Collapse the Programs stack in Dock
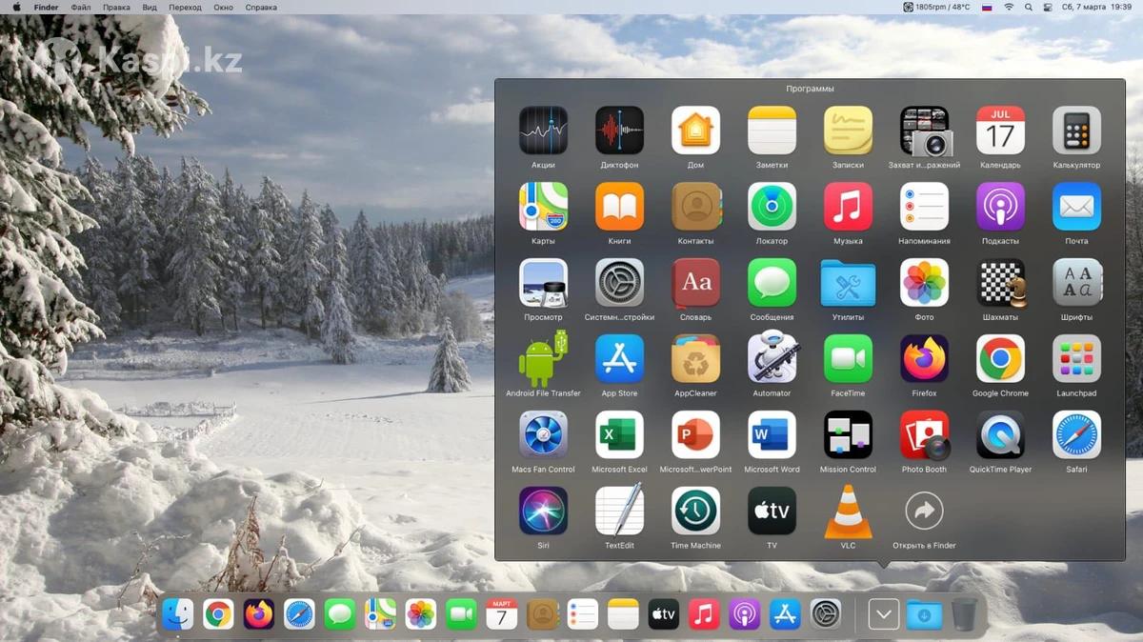1143x642 pixels. tap(883, 614)
